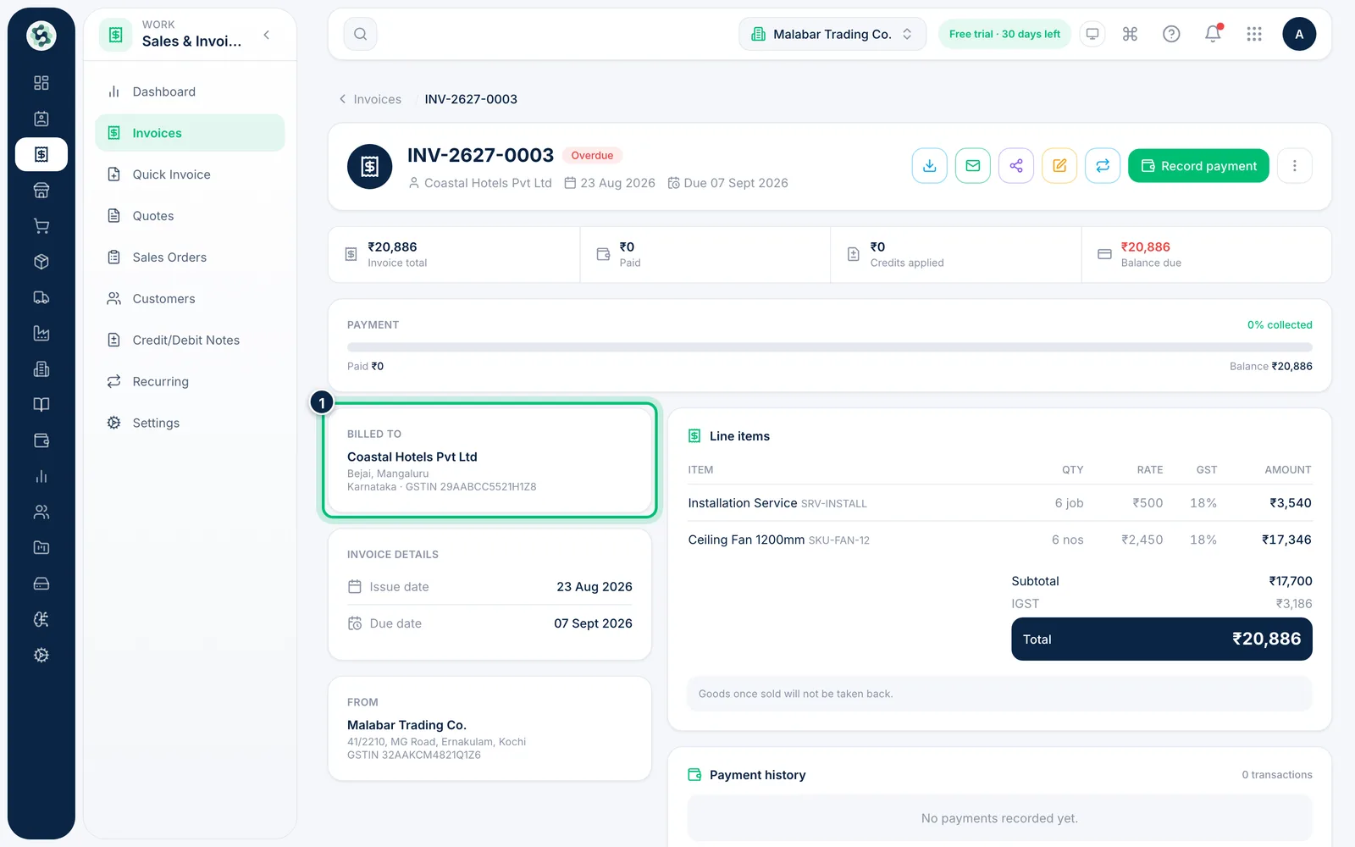Open the user avatar A
Screen dimensions: 1355x847
coord(1298,34)
